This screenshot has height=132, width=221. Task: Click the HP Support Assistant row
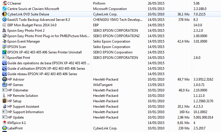point(111,107)
